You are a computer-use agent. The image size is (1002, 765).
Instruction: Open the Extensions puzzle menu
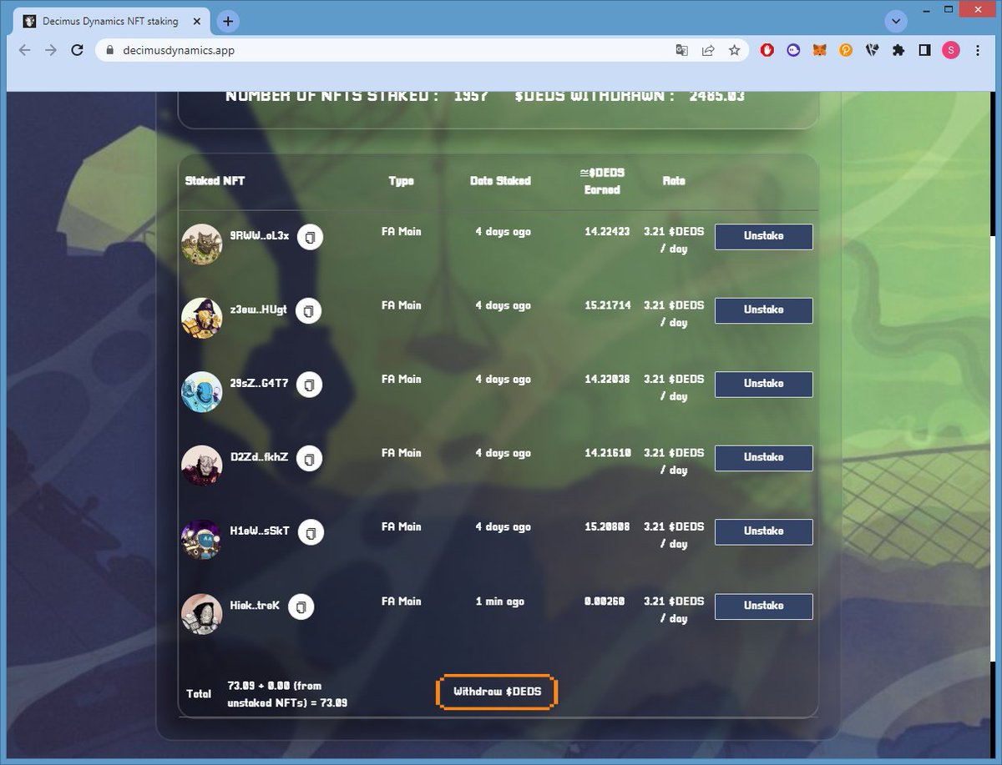(898, 50)
